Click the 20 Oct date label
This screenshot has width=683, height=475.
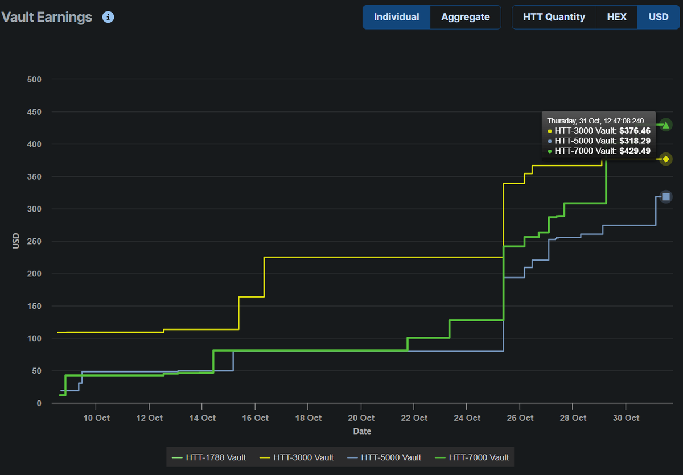[x=361, y=418]
